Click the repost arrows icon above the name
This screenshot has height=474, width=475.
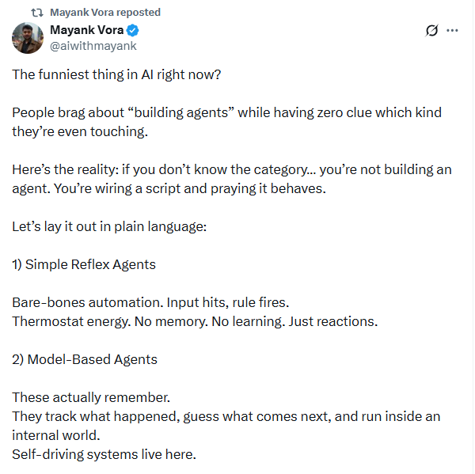(x=36, y=13)
